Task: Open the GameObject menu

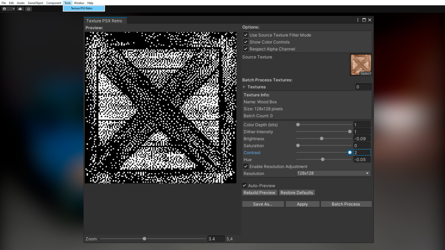Action: pyautogui.click(x=35, y=3)
